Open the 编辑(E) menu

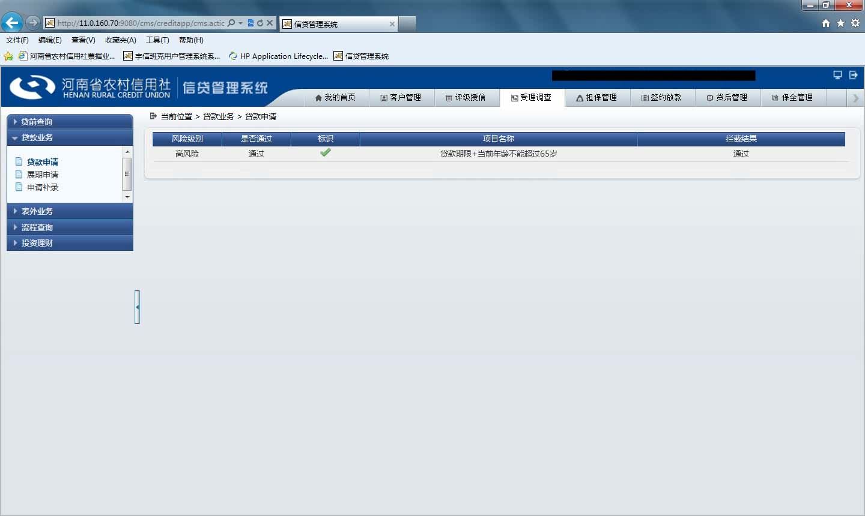tap(50, 40)
